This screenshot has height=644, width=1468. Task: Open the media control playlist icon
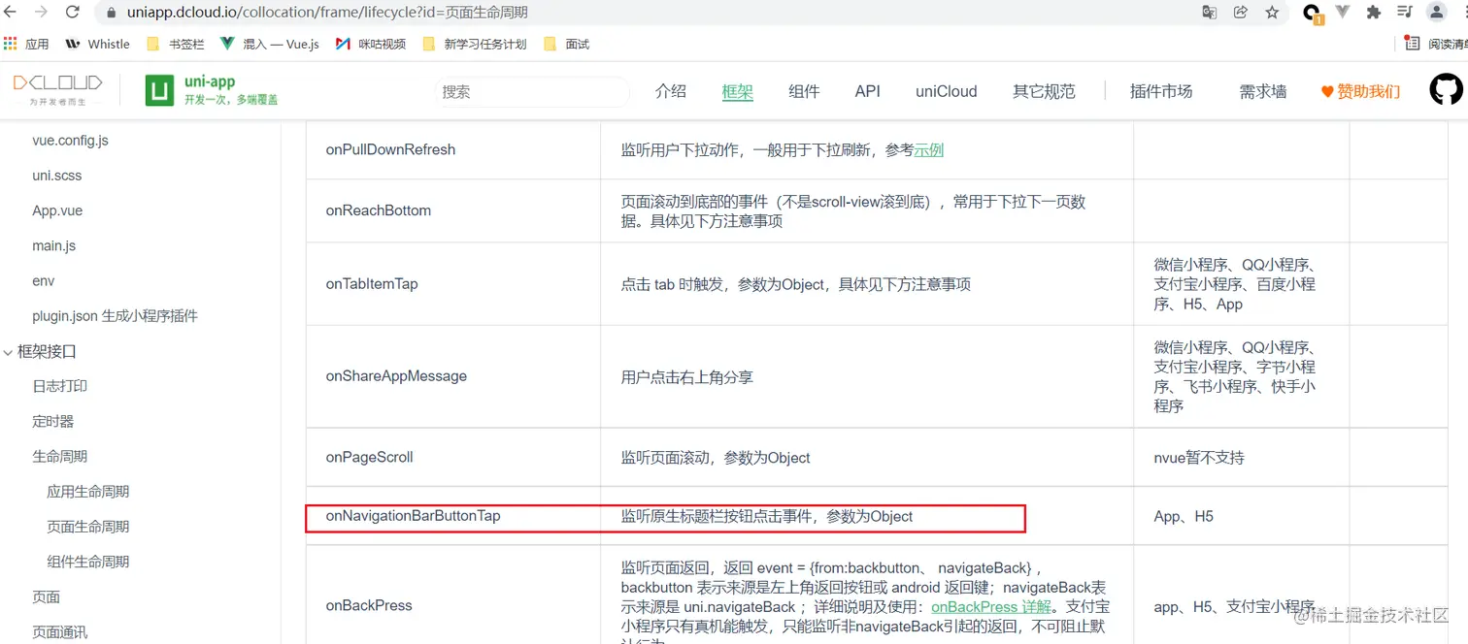point(1404,13)
